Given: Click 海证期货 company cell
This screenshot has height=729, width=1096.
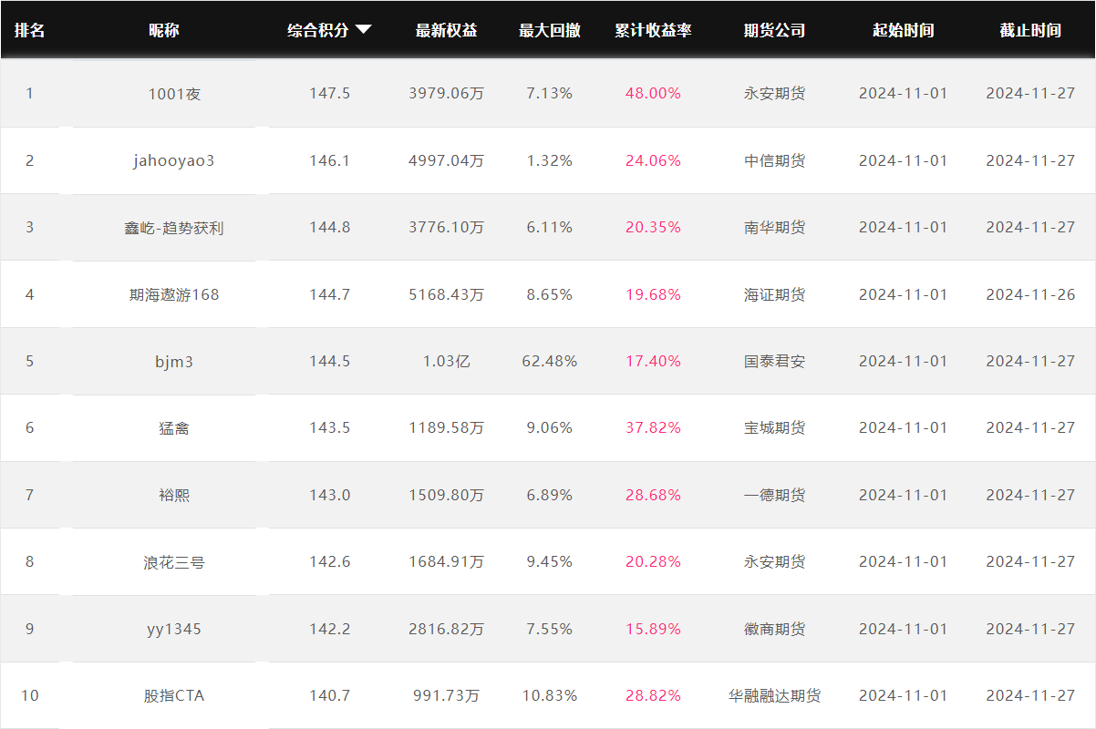Looking at the screenshot, I should pyautogui.click(x=775, y=294).
